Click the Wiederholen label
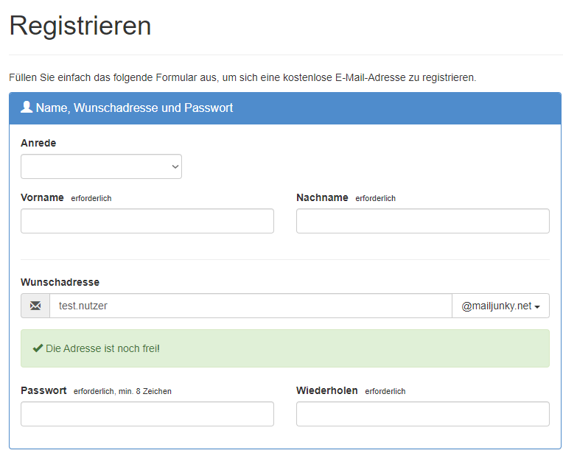 (x=326, y=390)
